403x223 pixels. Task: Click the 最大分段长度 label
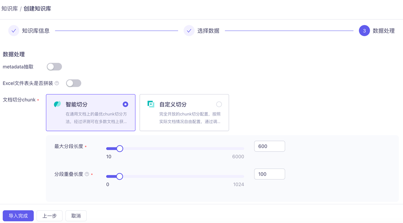(69, 147)
